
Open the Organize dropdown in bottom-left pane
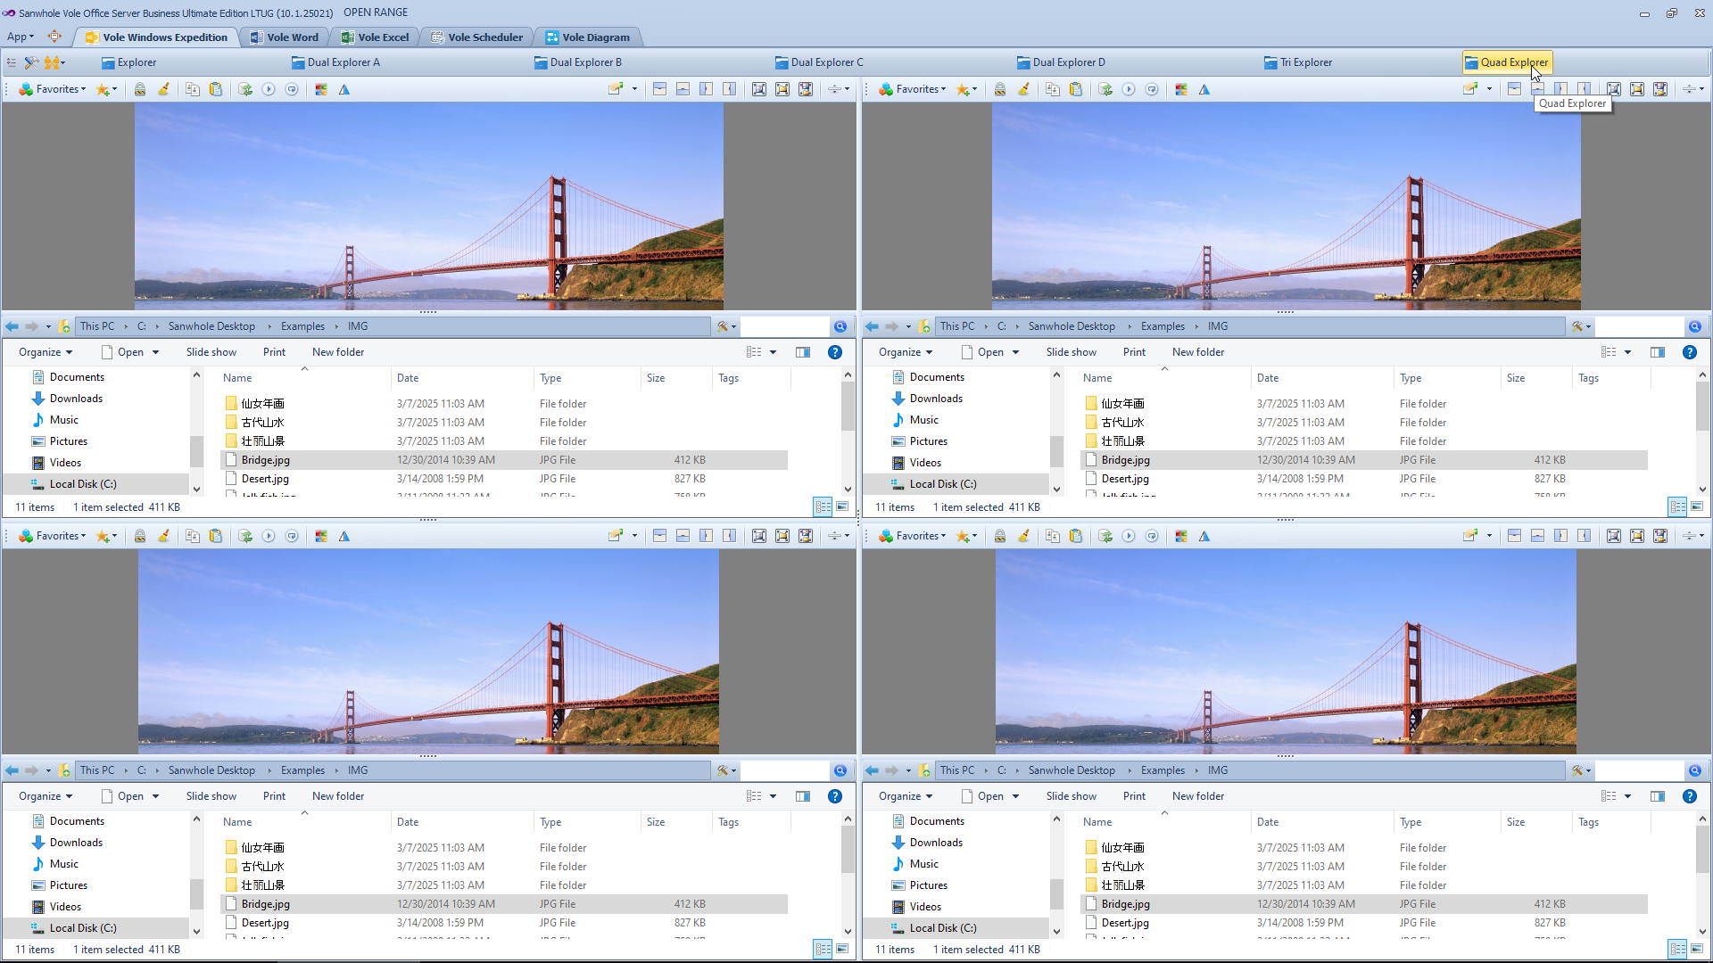(46, 796)
